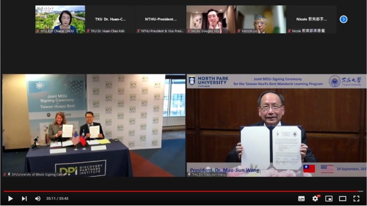Enable theater mode view
The height and width of the screenshot is (206, 367).
(x=343, y=199)
